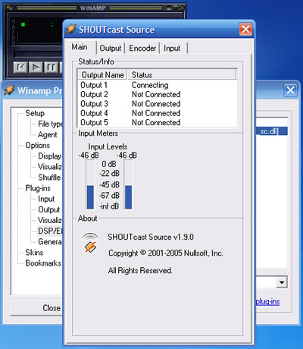This screenshot has height=349, width=303.
Task: Click the left input level meter
Action: coord(90,185)
